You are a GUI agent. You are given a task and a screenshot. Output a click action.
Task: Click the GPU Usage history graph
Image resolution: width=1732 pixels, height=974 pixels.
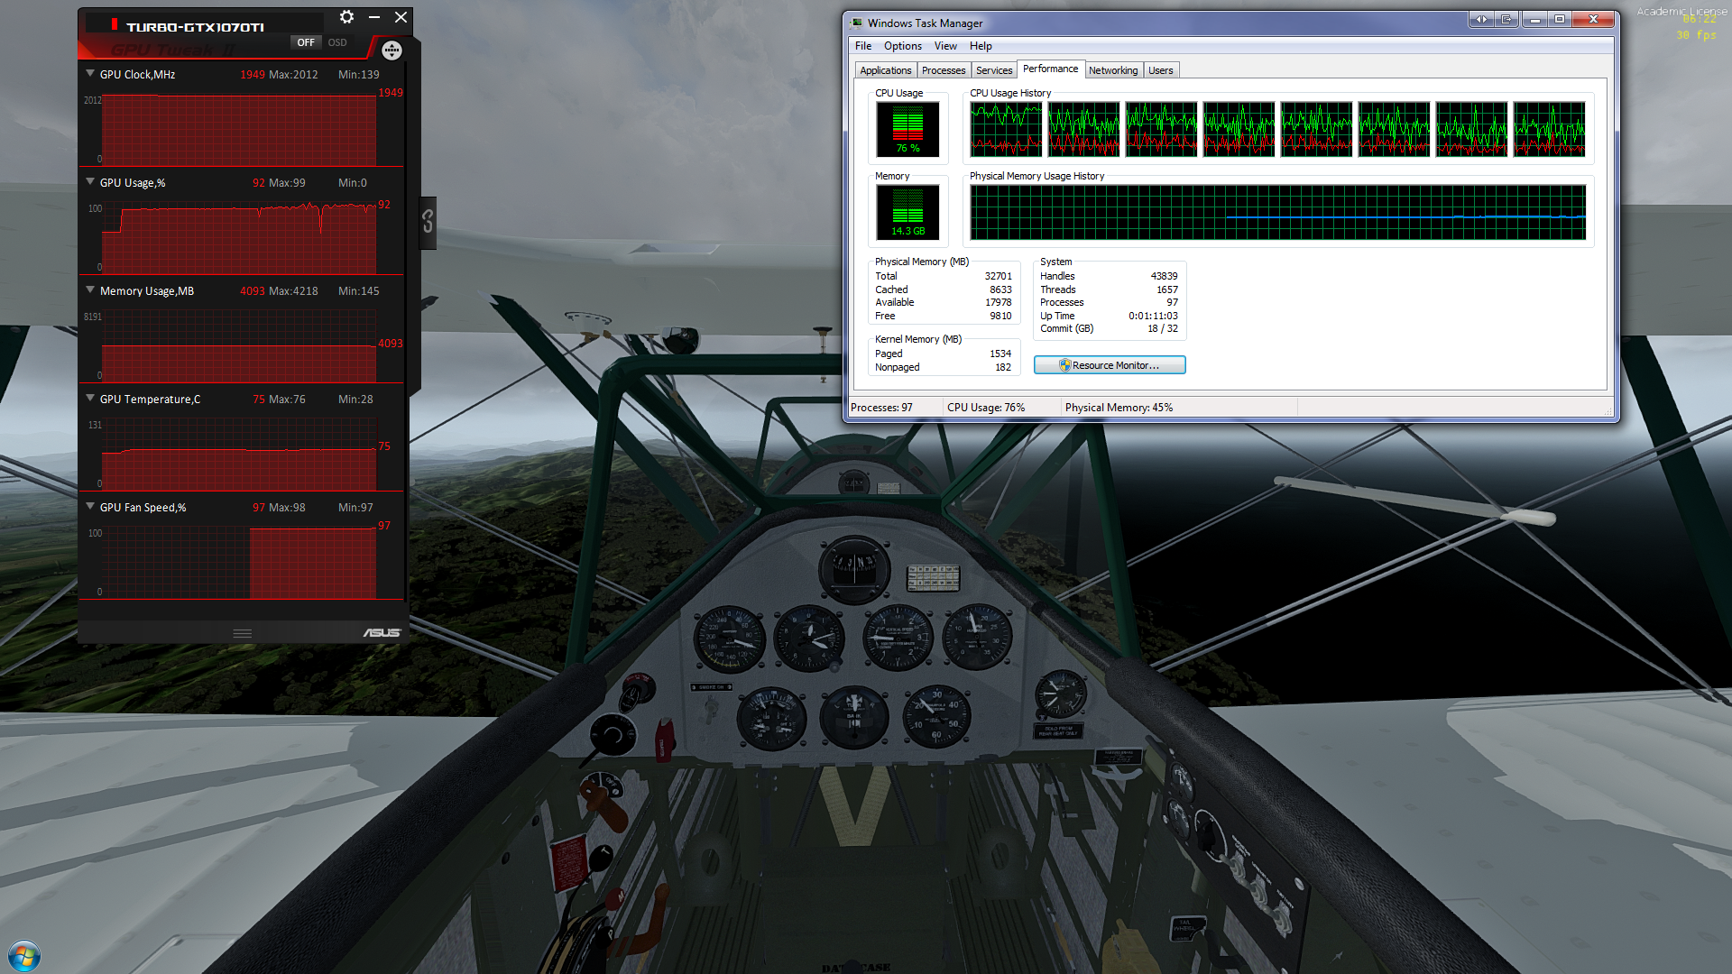click(x=239, y=236)
